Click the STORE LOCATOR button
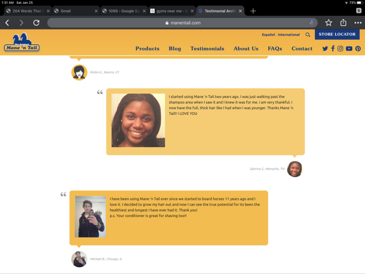 (x=337, y=34)
